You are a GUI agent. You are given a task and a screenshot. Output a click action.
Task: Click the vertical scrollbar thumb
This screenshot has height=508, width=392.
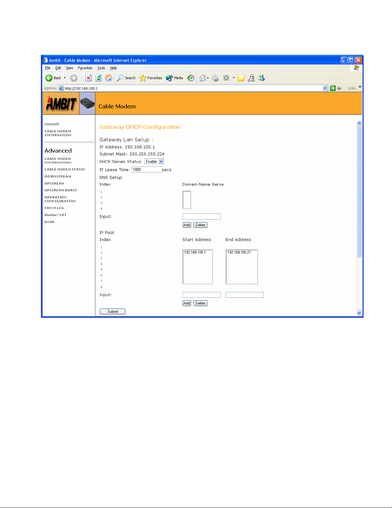359,192
